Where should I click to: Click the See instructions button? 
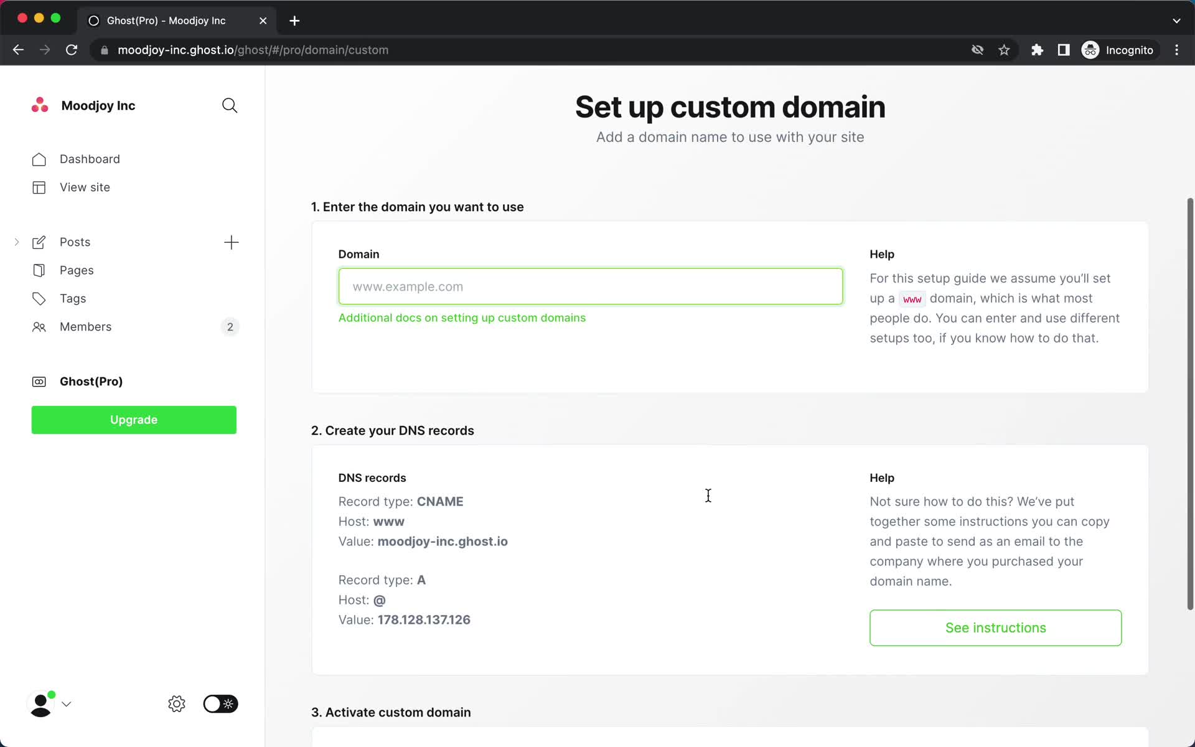click(x=995, y=627)
